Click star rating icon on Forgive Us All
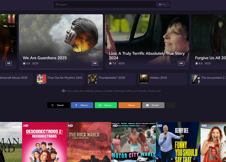Screen dimensions: 226x162 [197, 63]
